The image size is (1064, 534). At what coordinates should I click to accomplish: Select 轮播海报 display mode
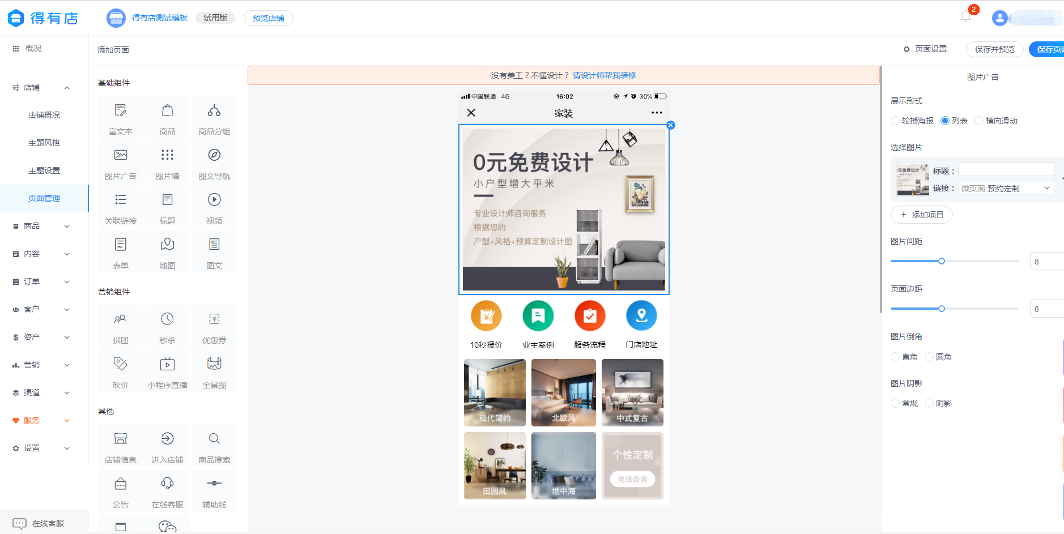point(912,121)
